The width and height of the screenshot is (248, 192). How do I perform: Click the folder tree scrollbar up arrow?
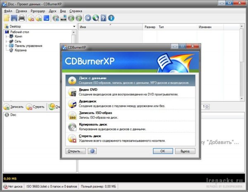(74, 32)
